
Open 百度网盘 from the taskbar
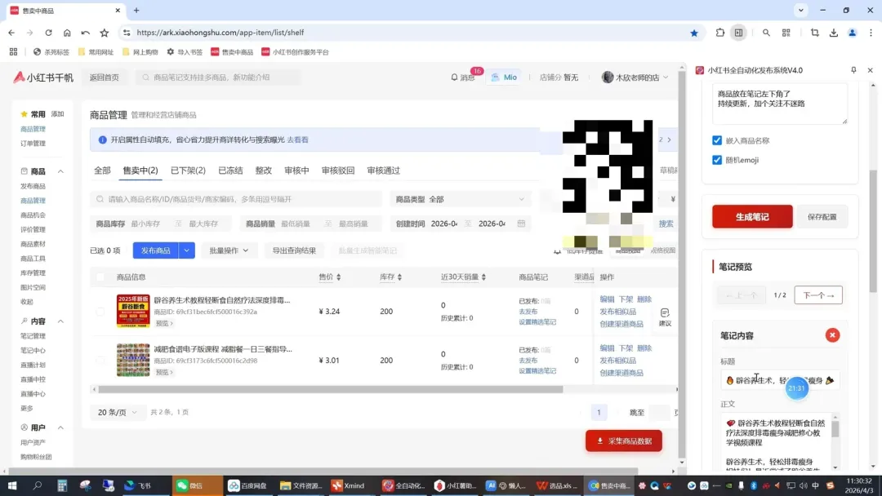coord(247,485)
